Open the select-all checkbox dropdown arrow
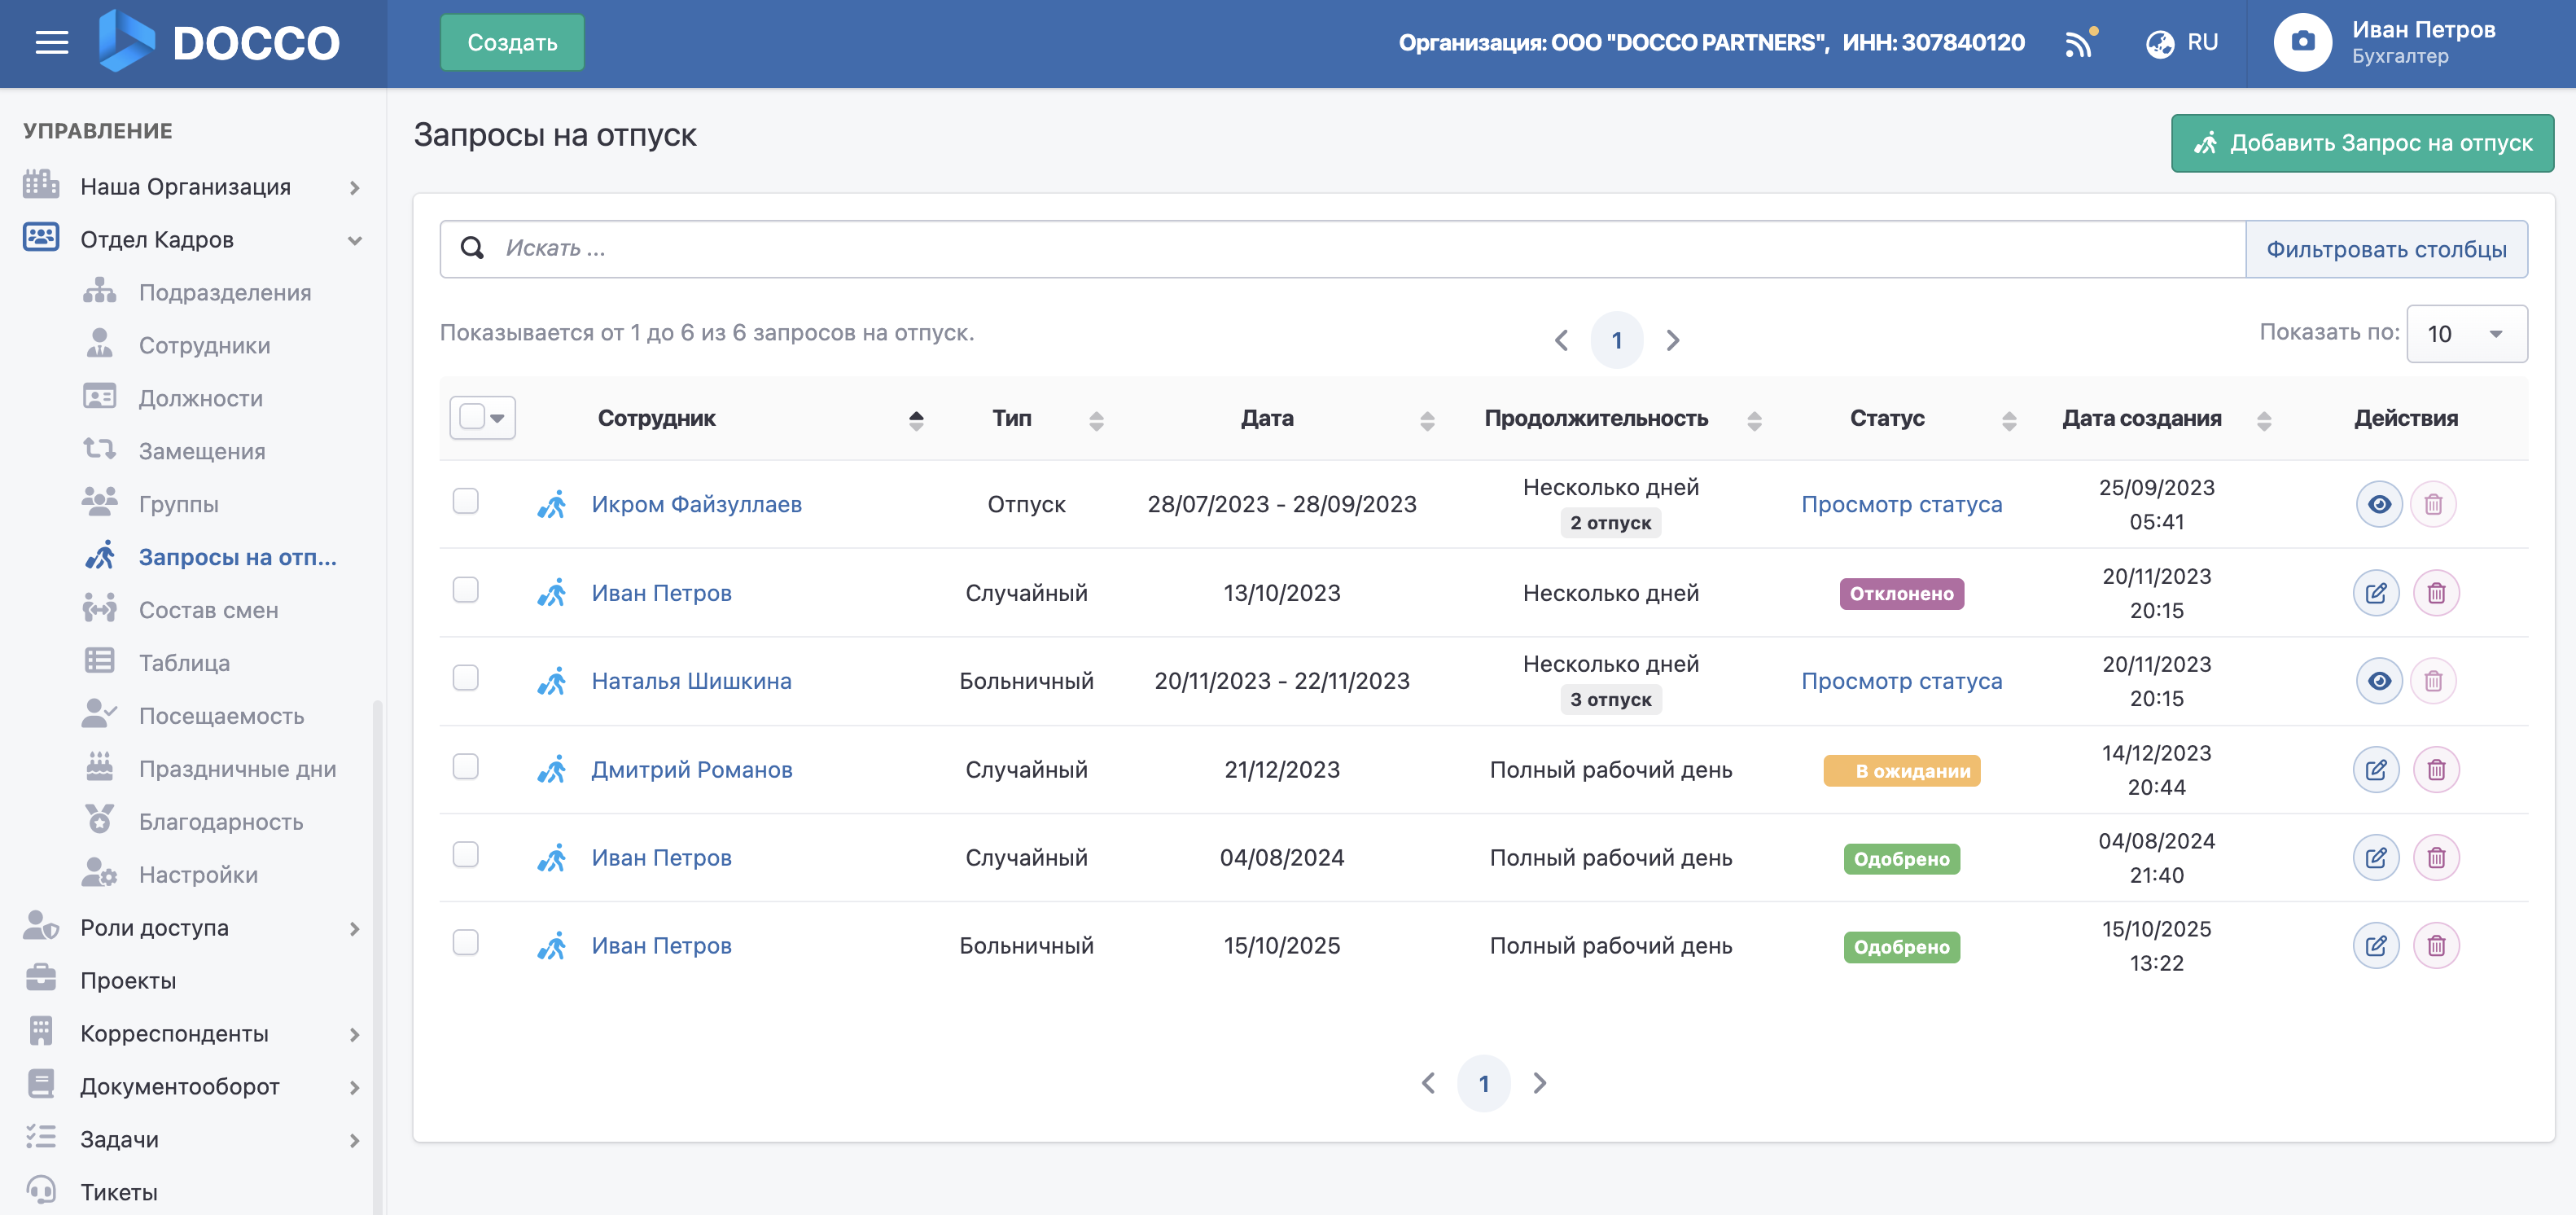Viewport: 2576px width, 1215px height. tap(498, 418)
